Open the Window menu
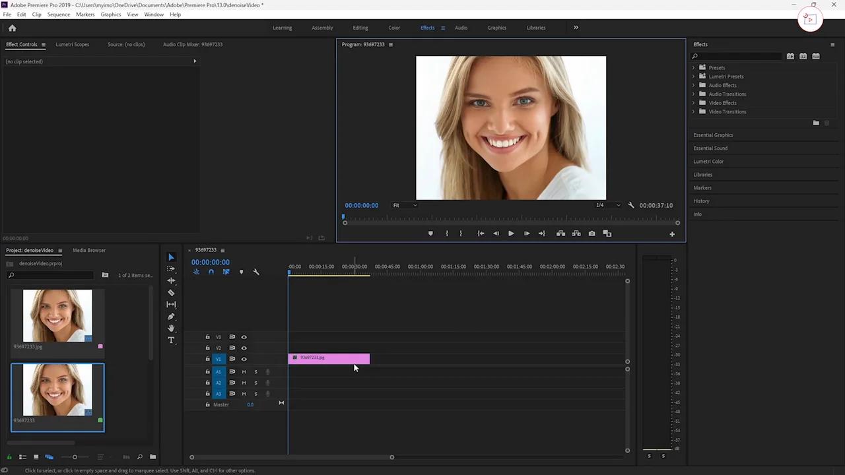Screen dimensions: 845x475 pyautogui.click(x=154, y=15)
